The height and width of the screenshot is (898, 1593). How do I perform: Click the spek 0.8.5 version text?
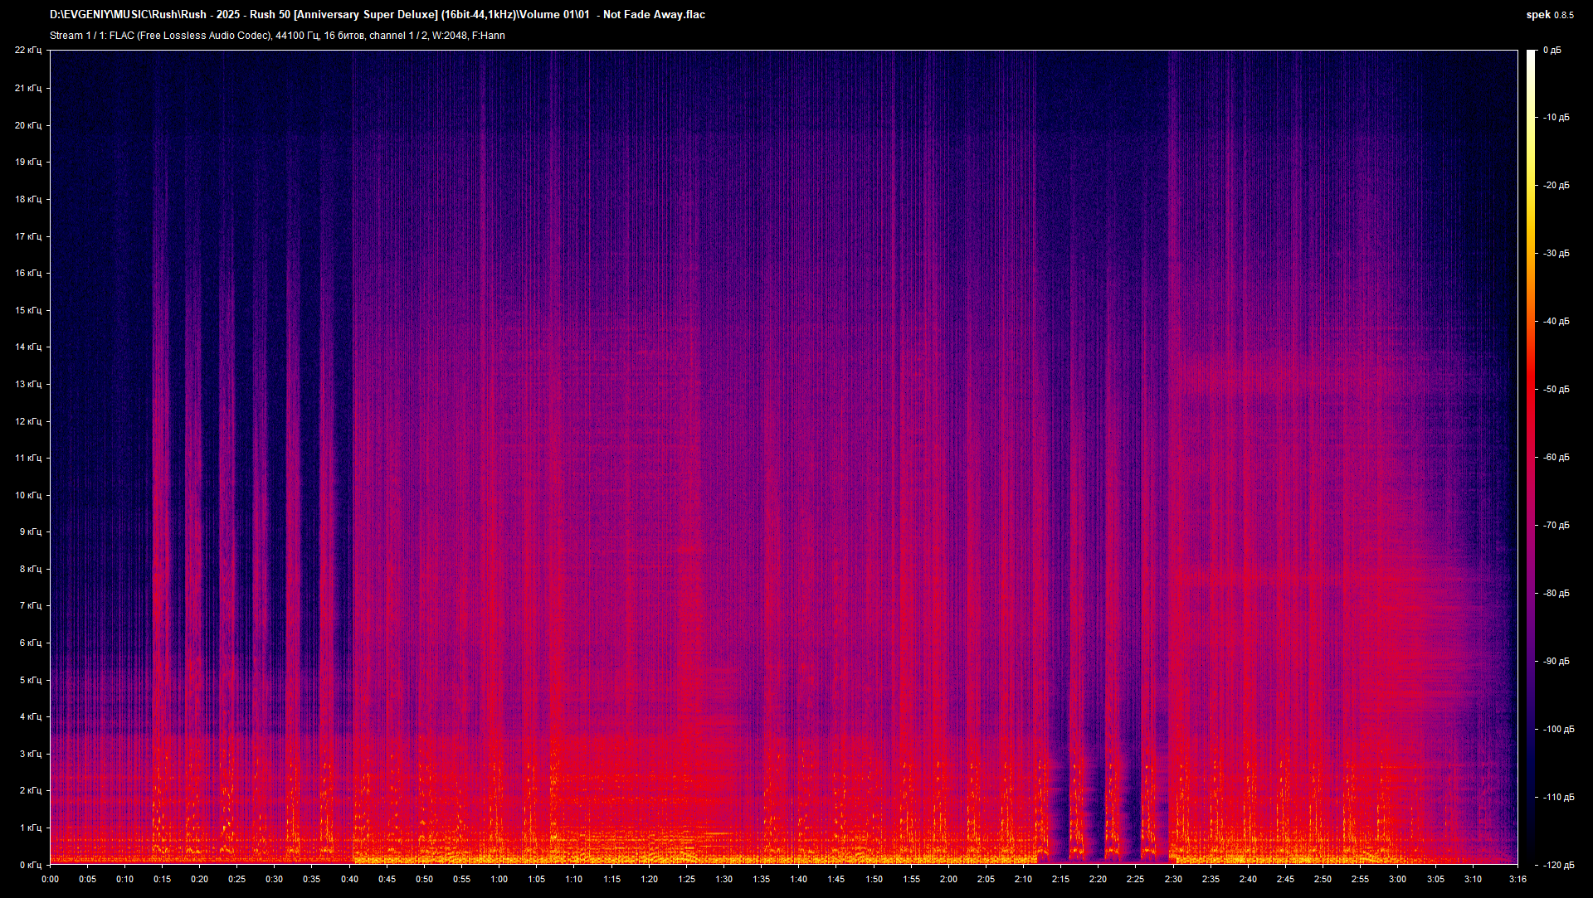click(x=1549, y=15)
